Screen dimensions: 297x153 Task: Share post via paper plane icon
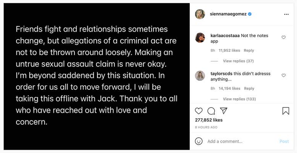[224, 111]
